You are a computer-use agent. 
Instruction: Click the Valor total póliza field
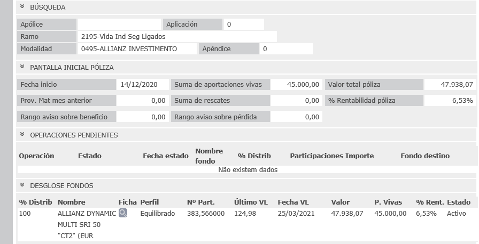click(x=449, y=85)
